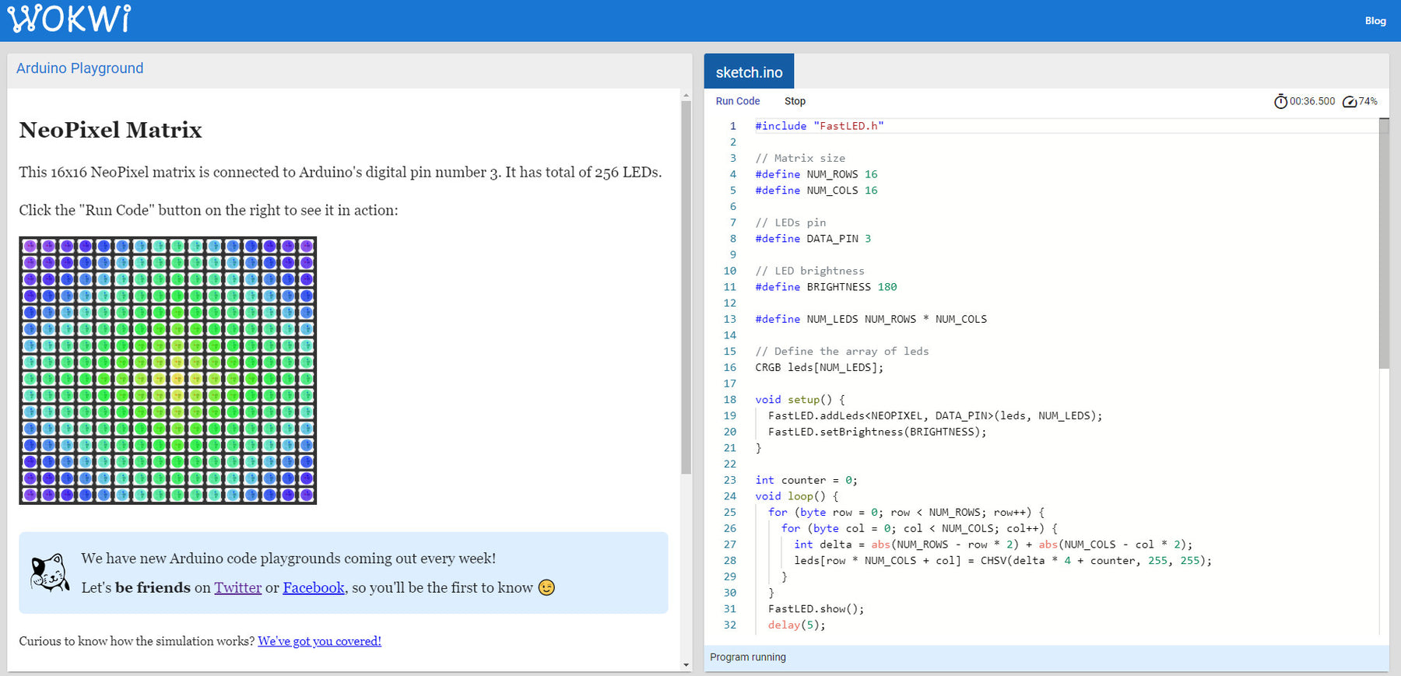Follow the Twitter link

237,587
